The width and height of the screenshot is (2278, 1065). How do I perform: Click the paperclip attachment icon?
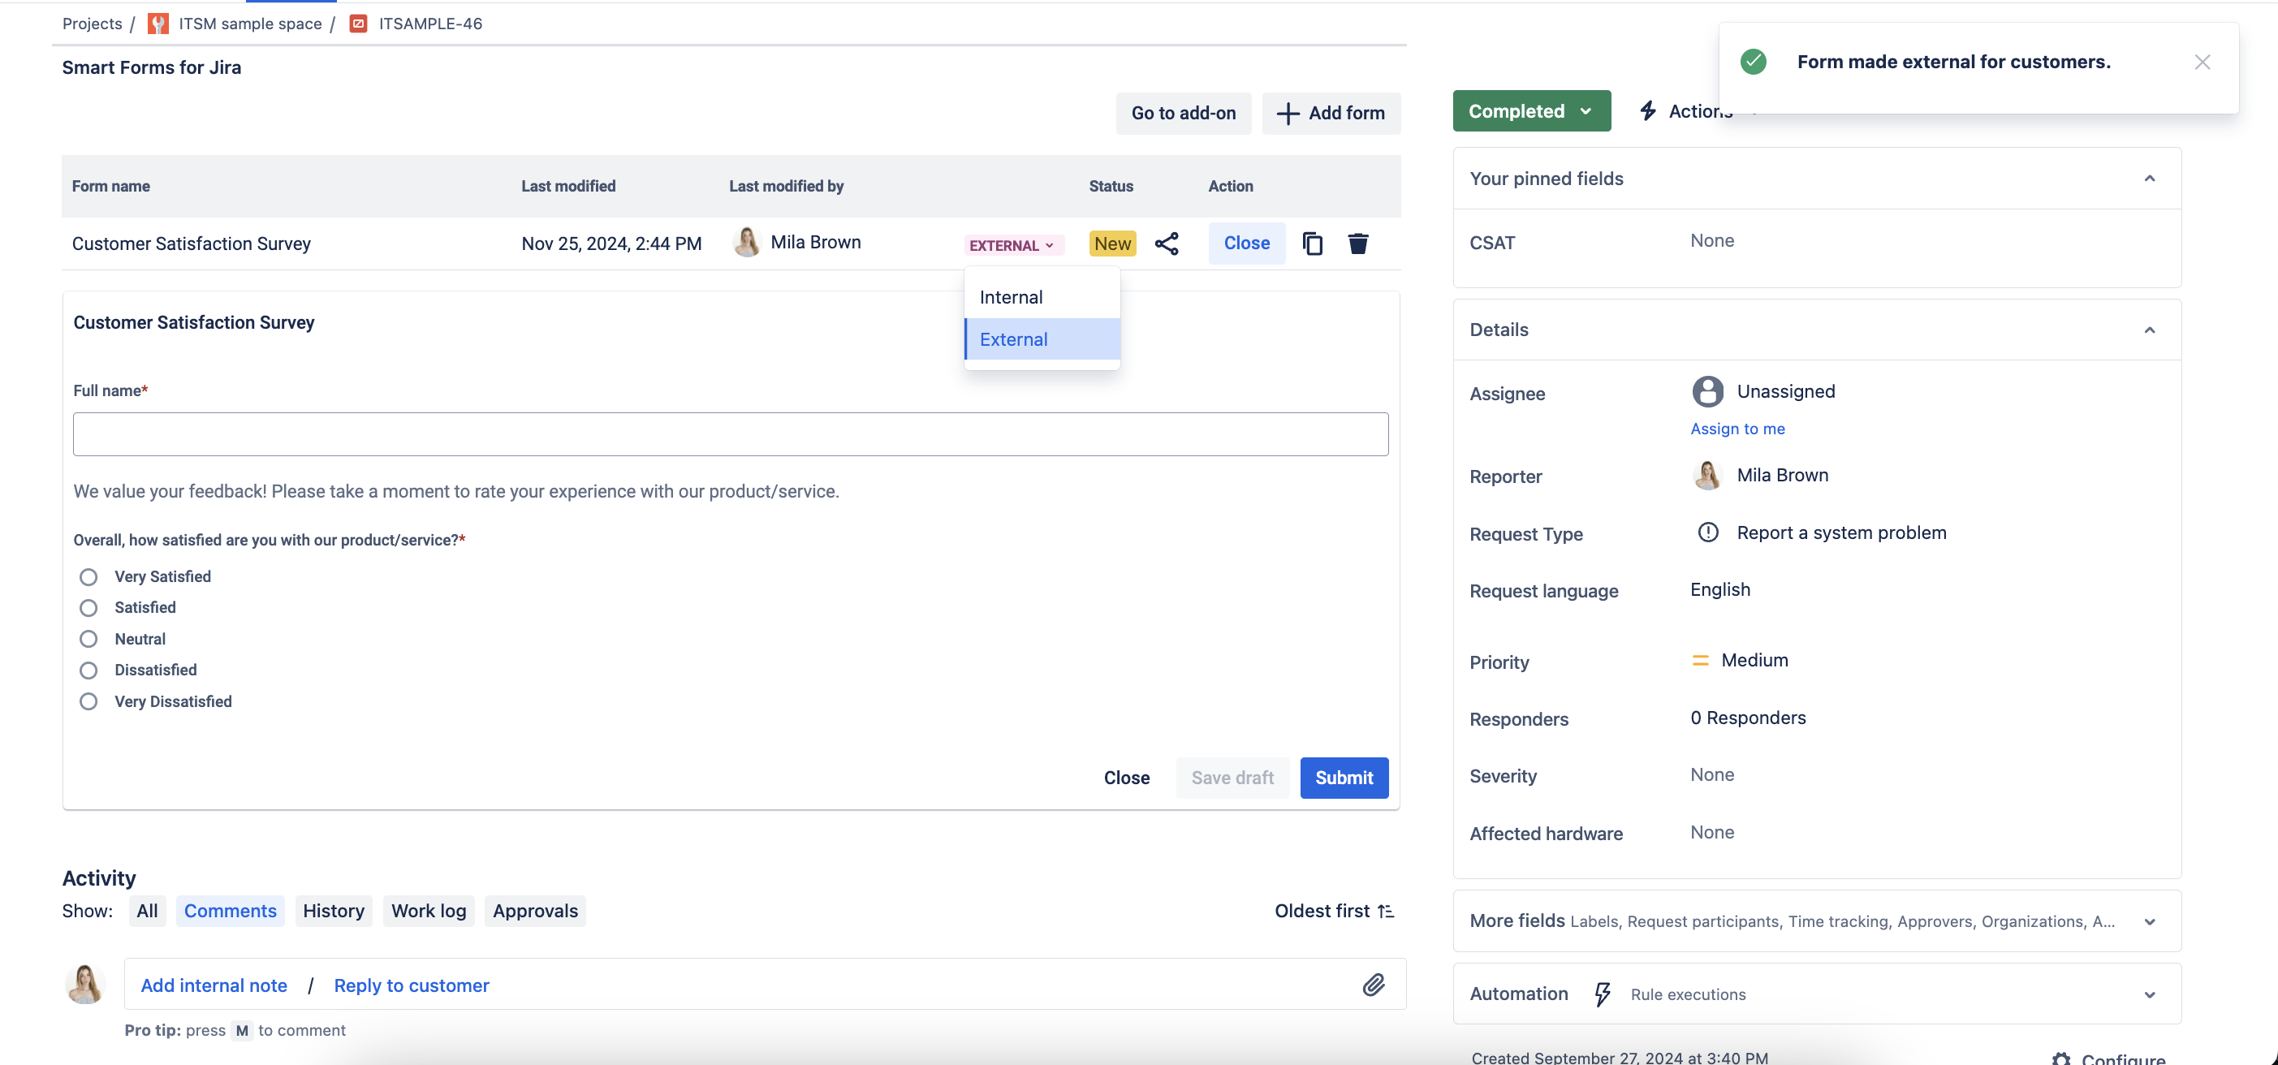[x=1370, y=985]
